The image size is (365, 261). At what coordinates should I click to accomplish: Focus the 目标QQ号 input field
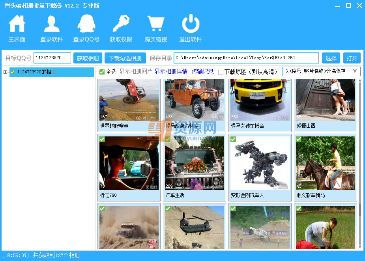point(52,58)
